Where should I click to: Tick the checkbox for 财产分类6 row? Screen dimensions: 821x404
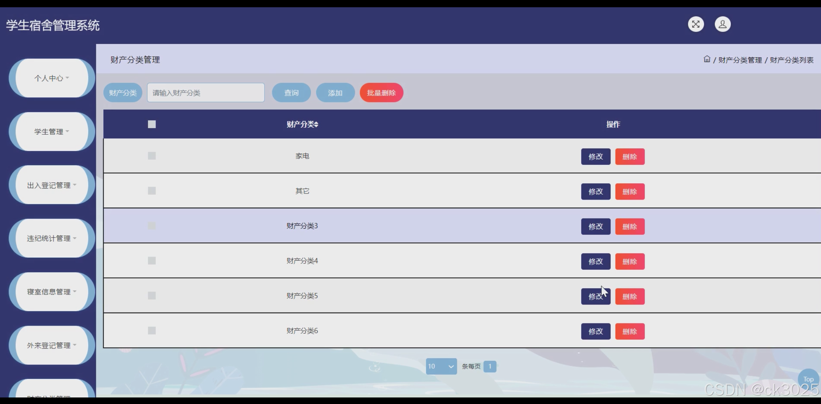click(x=152, y=331)
